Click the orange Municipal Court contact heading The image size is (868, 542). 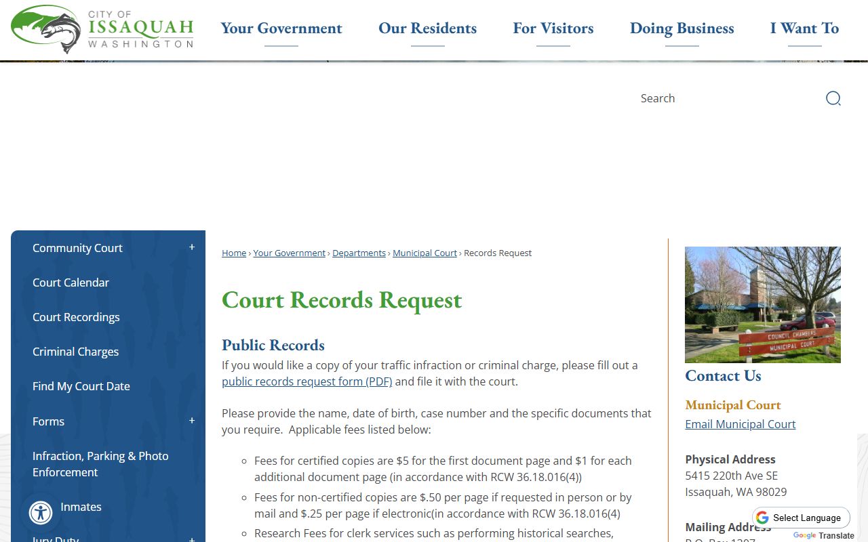coord(733,405)
